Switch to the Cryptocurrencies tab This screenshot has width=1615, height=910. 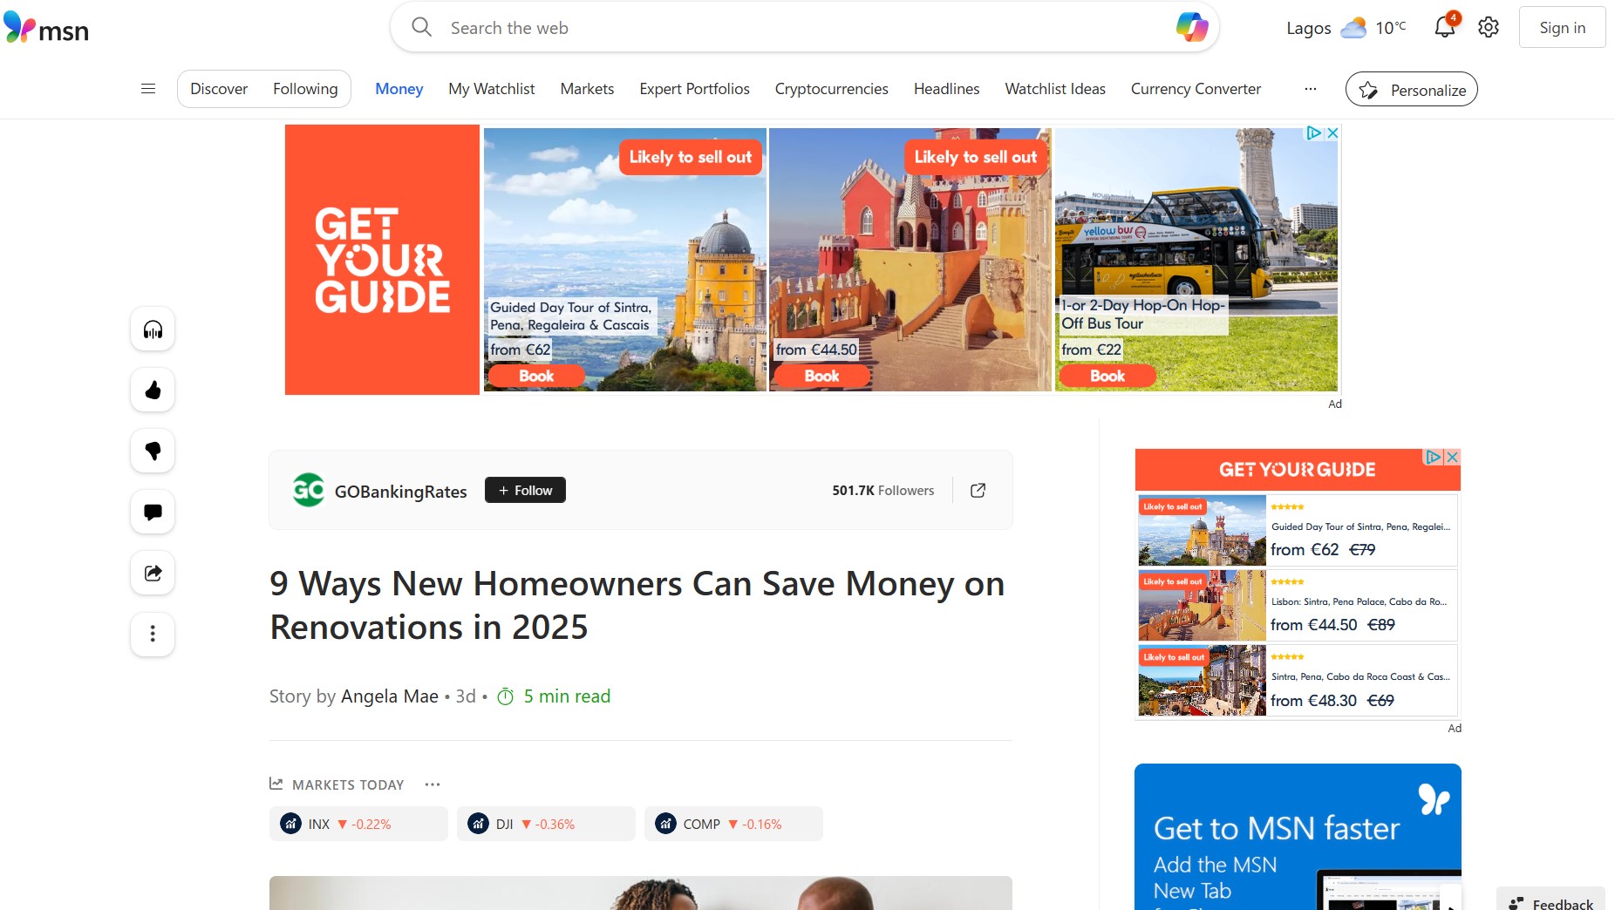pos(831,89)
